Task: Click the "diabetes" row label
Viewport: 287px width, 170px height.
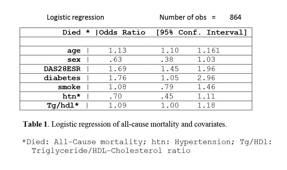Action: click(62, 78)
